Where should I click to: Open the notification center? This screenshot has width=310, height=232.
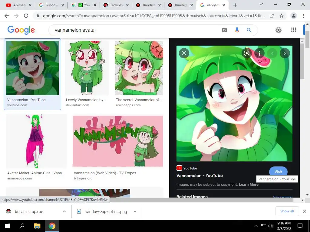300,226
